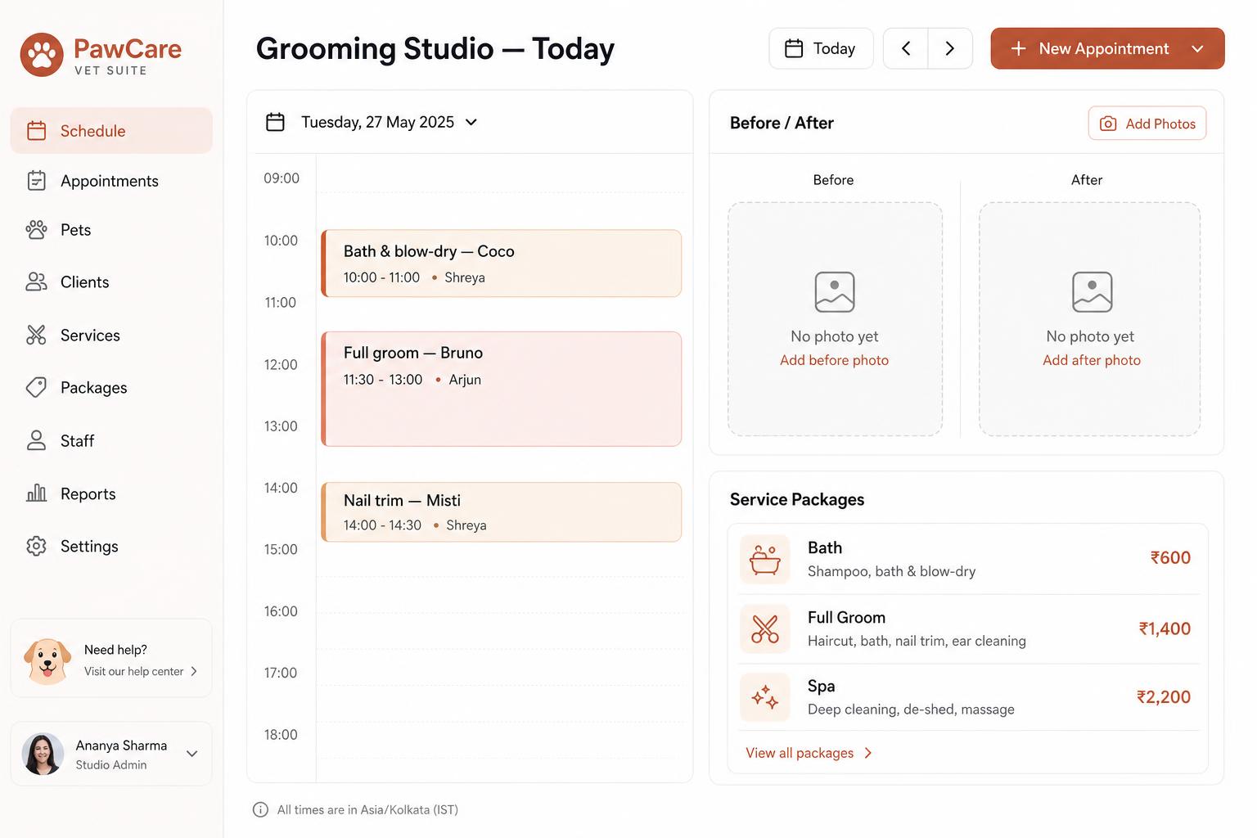Click the dog mascot in help card
Image resolution: width=1257 pixels, height=838 pixels.
click(x=47, y=660)
